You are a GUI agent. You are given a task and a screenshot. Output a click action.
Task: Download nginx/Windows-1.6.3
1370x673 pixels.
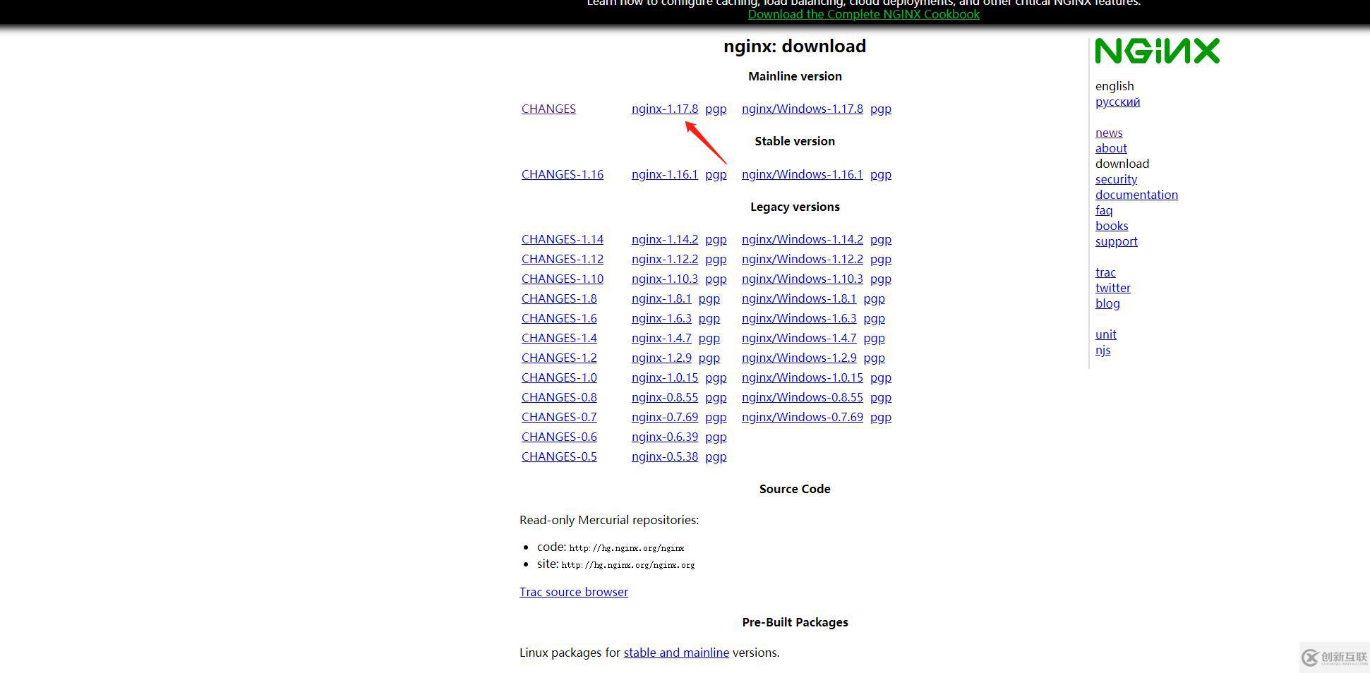(x=799, y=318)
